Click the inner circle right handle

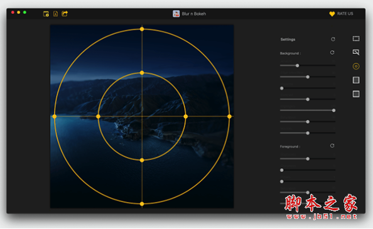point(185,117)
